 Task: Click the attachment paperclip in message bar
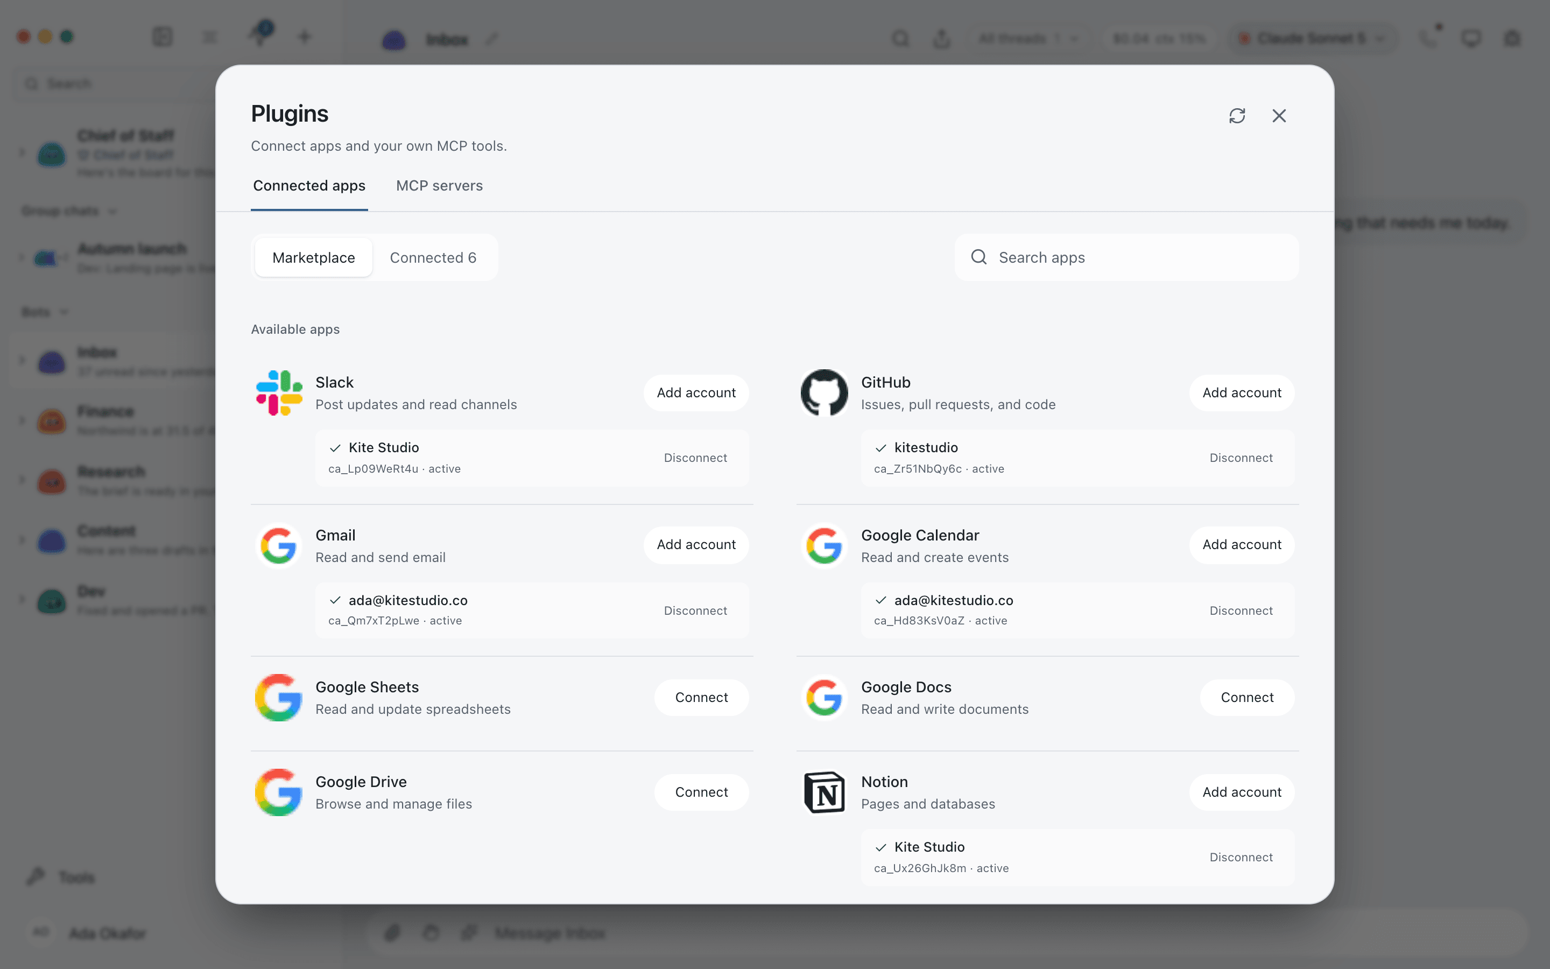coord(392,933)
